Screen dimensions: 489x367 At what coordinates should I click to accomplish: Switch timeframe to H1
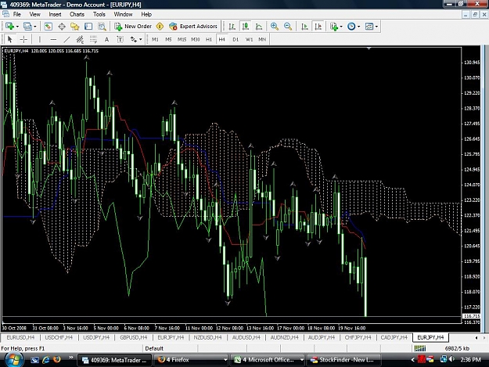209,39
